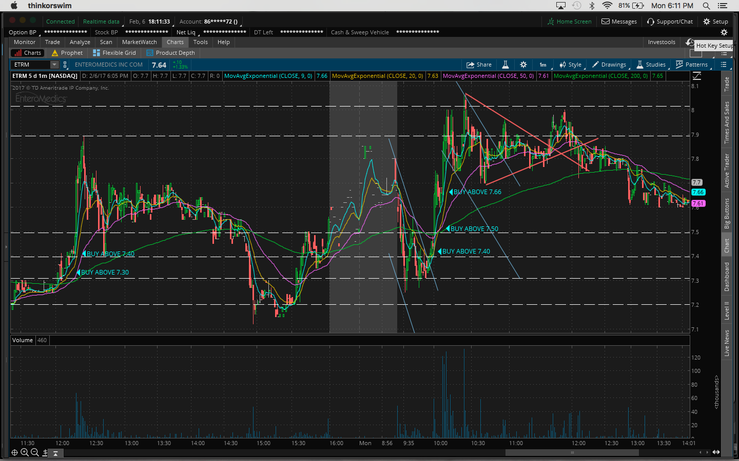Open the Flexible Grid sub-tab

[x=114, y=53]
